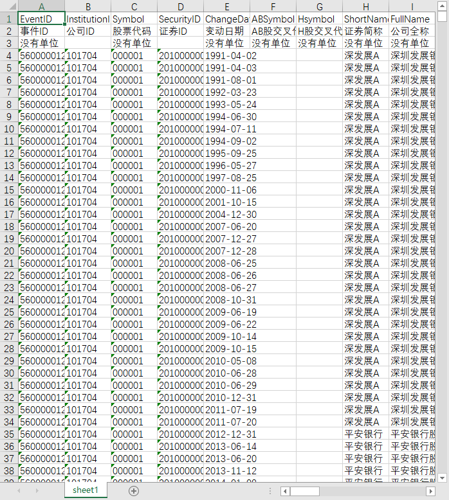The height and width of the screenshot is (500, 449).
Task: Select the date cell 2008-10-31
Action: coord(226,299)
